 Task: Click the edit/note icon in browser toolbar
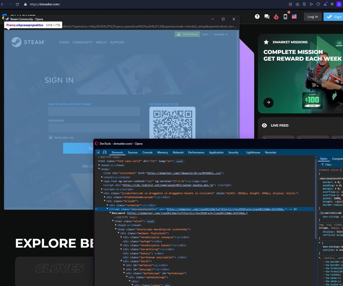click(291, 4)
